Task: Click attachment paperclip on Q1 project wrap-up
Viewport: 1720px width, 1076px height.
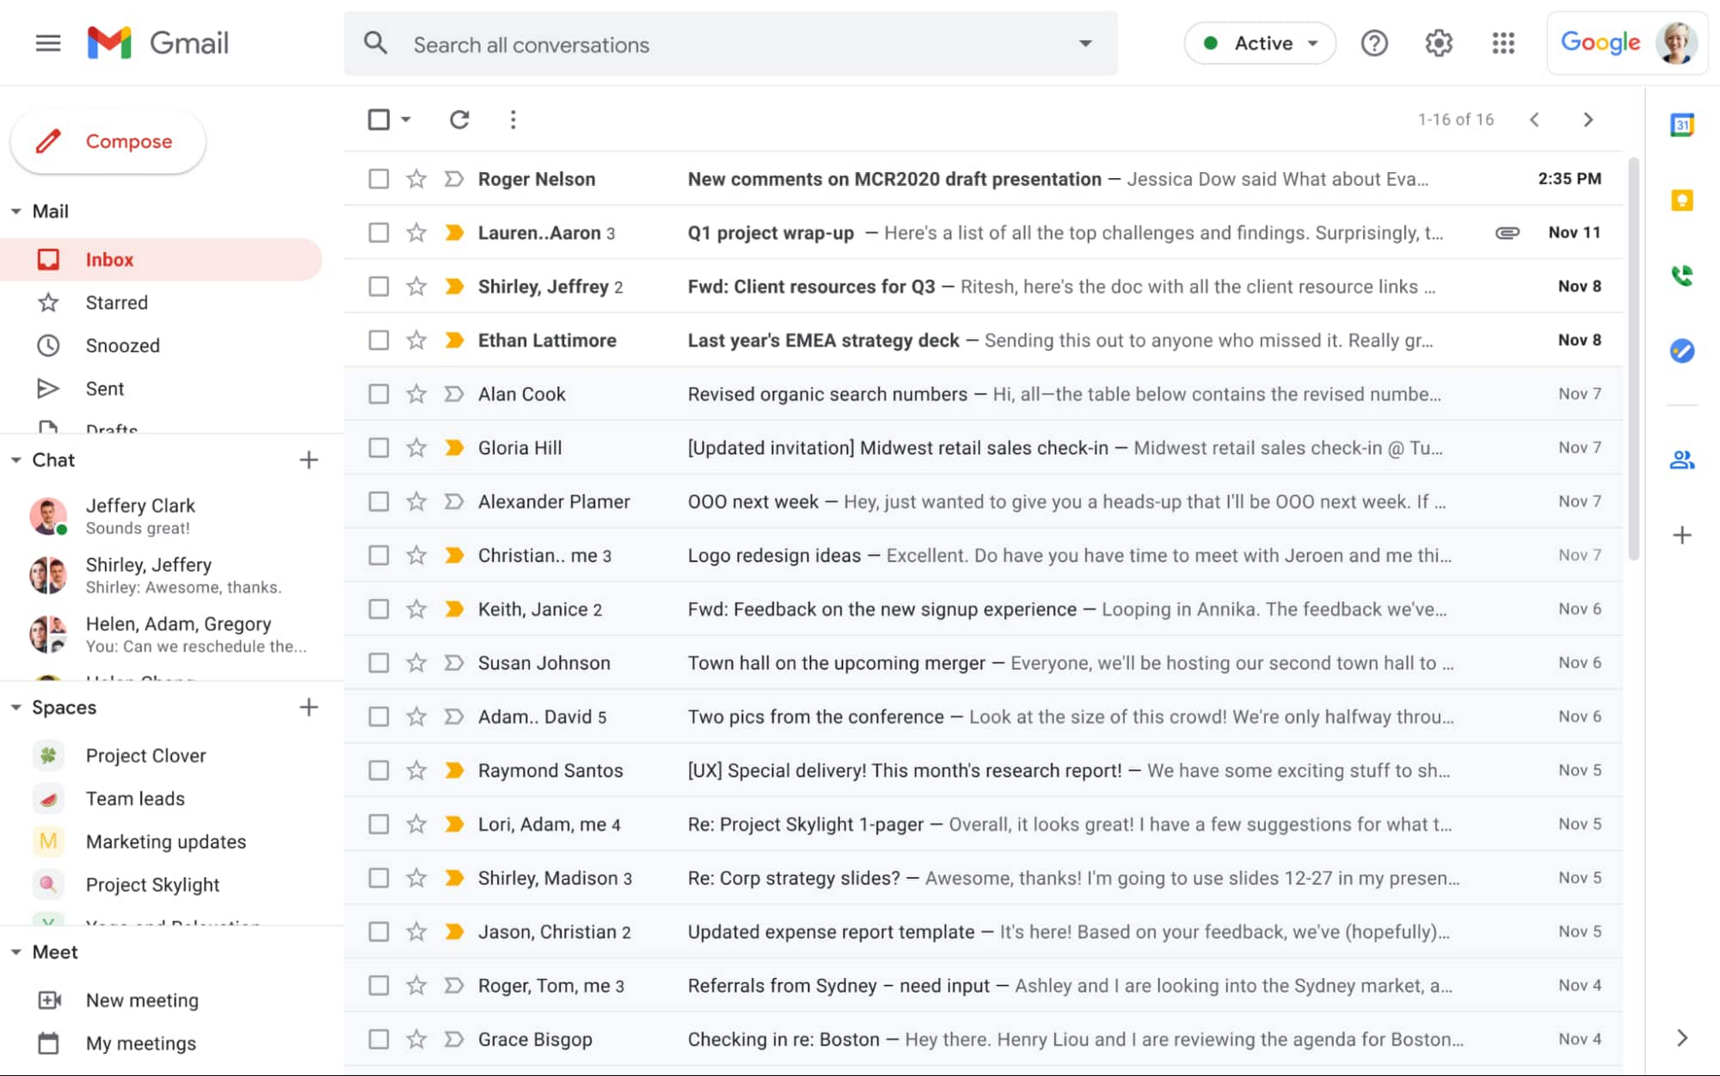Action: [1508, 233]
